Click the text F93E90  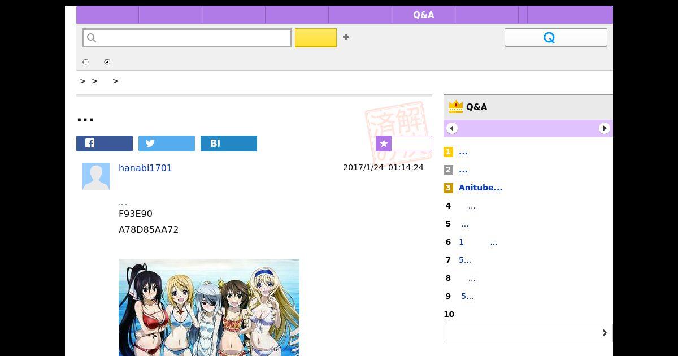(x=136, y=214)
